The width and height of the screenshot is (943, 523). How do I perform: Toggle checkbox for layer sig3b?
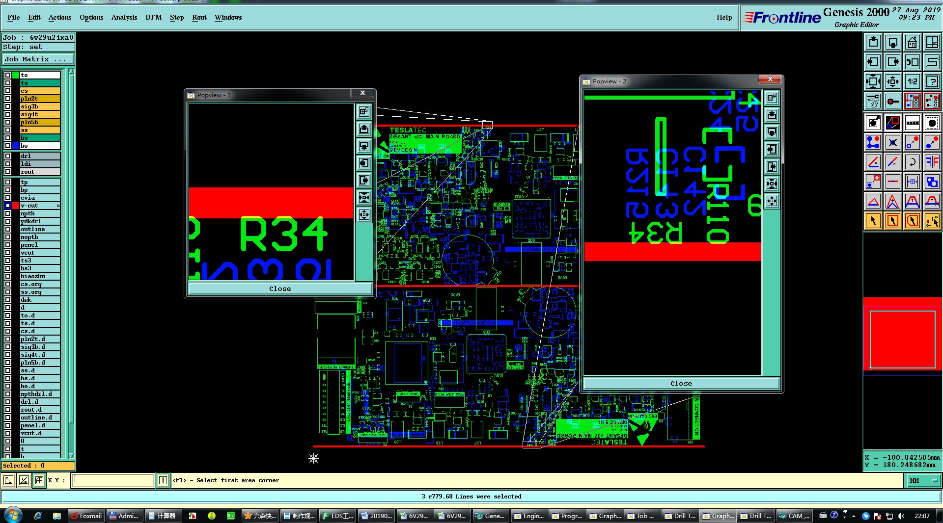pos(7,106)
